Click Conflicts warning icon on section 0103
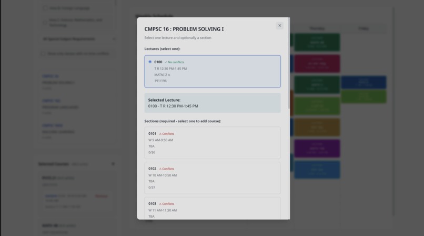This screenshot has width=424, height=236. point(160,204)
